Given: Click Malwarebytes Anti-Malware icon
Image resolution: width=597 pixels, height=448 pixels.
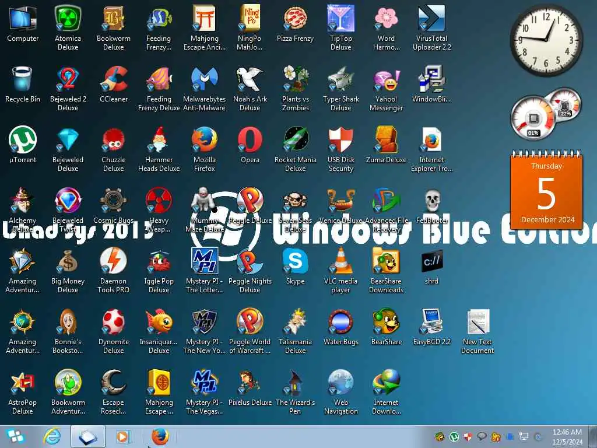Looking at the screenshot, I should 205,79.
